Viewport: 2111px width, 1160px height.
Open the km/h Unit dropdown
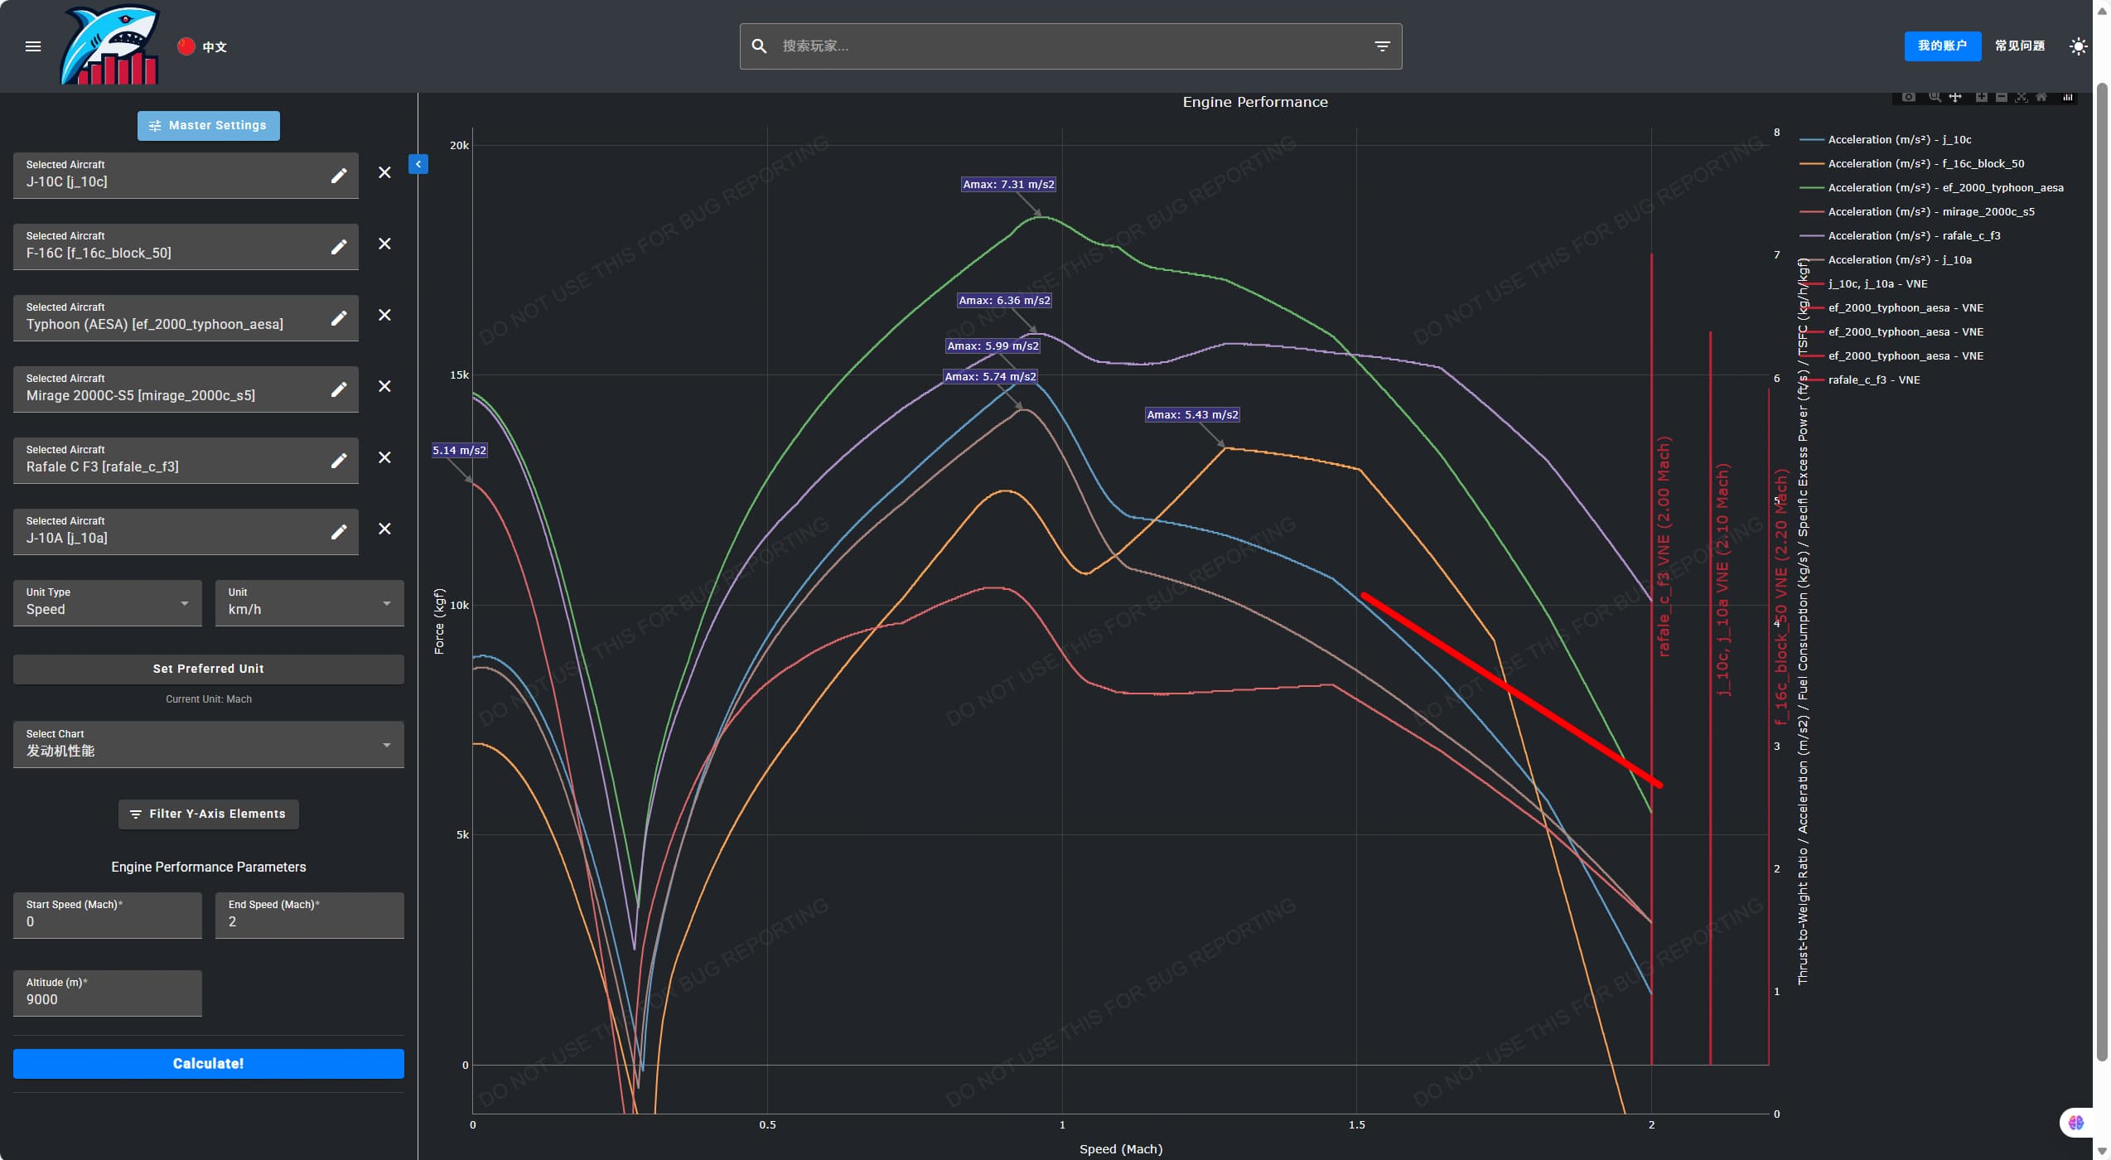309,603
